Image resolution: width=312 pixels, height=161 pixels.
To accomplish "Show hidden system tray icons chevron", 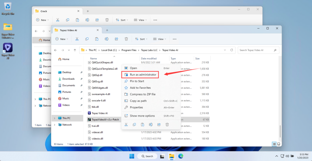I will click(276, 156).
